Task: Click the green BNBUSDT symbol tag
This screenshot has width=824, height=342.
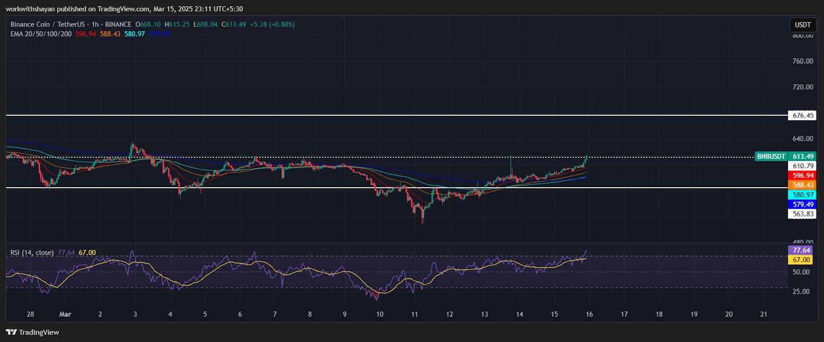Action: pos(771,156)
